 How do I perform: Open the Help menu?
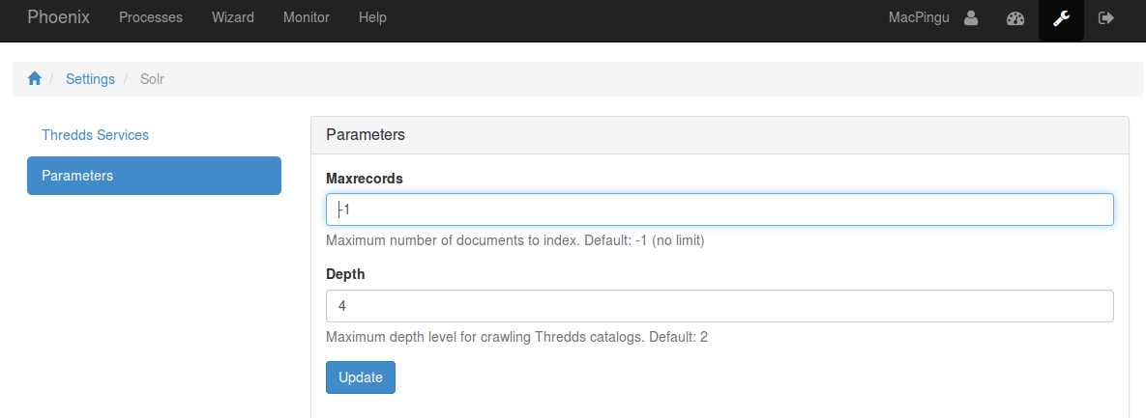(372, 17)
